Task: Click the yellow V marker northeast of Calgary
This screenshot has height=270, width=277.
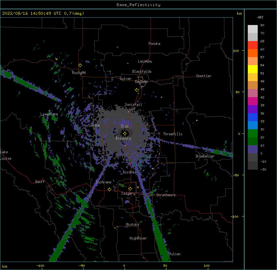Action: coord(138,187)
